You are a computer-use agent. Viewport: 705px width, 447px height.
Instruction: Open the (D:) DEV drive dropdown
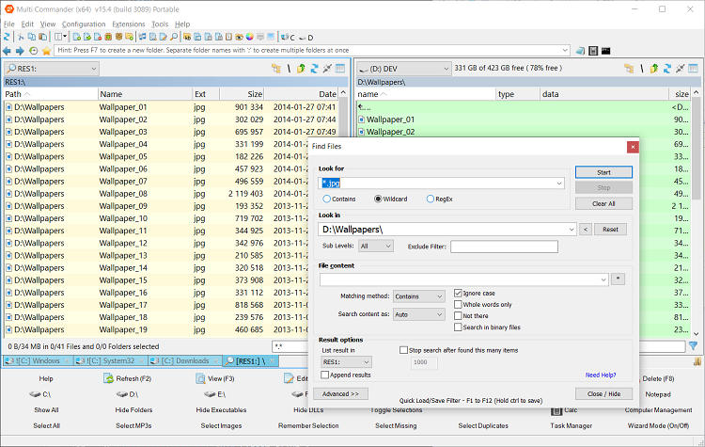click(401, 68)
